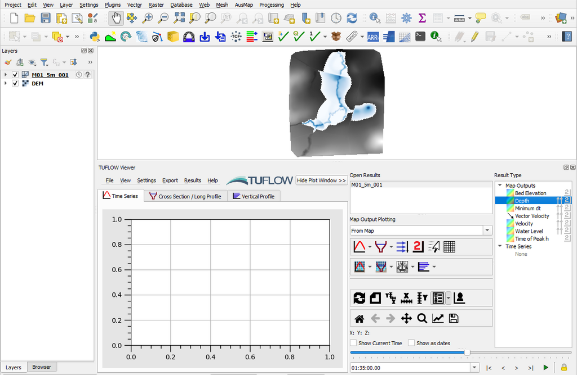Tick the Show as dates checkbox
Image resolution: width=577 pixels, height=375 pixels.
click(411, 343)
